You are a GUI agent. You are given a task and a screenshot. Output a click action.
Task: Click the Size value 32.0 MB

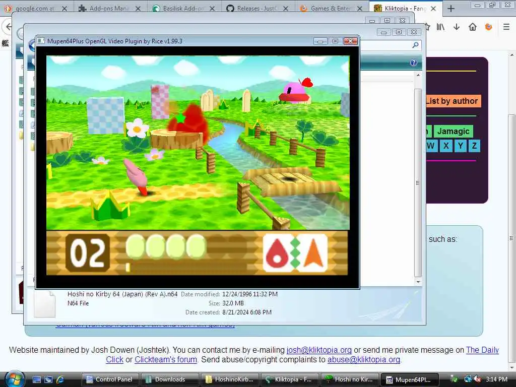(233, 303)
